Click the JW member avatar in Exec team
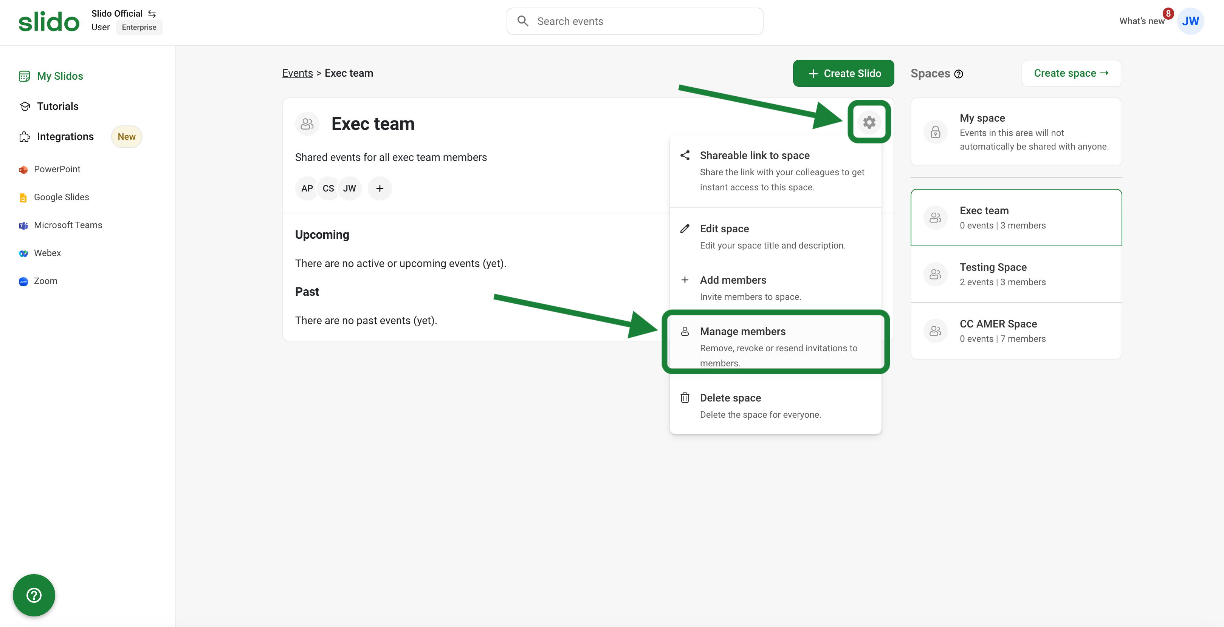Image resolution: width=1224 pixels, height=627 pixels. 350,188
